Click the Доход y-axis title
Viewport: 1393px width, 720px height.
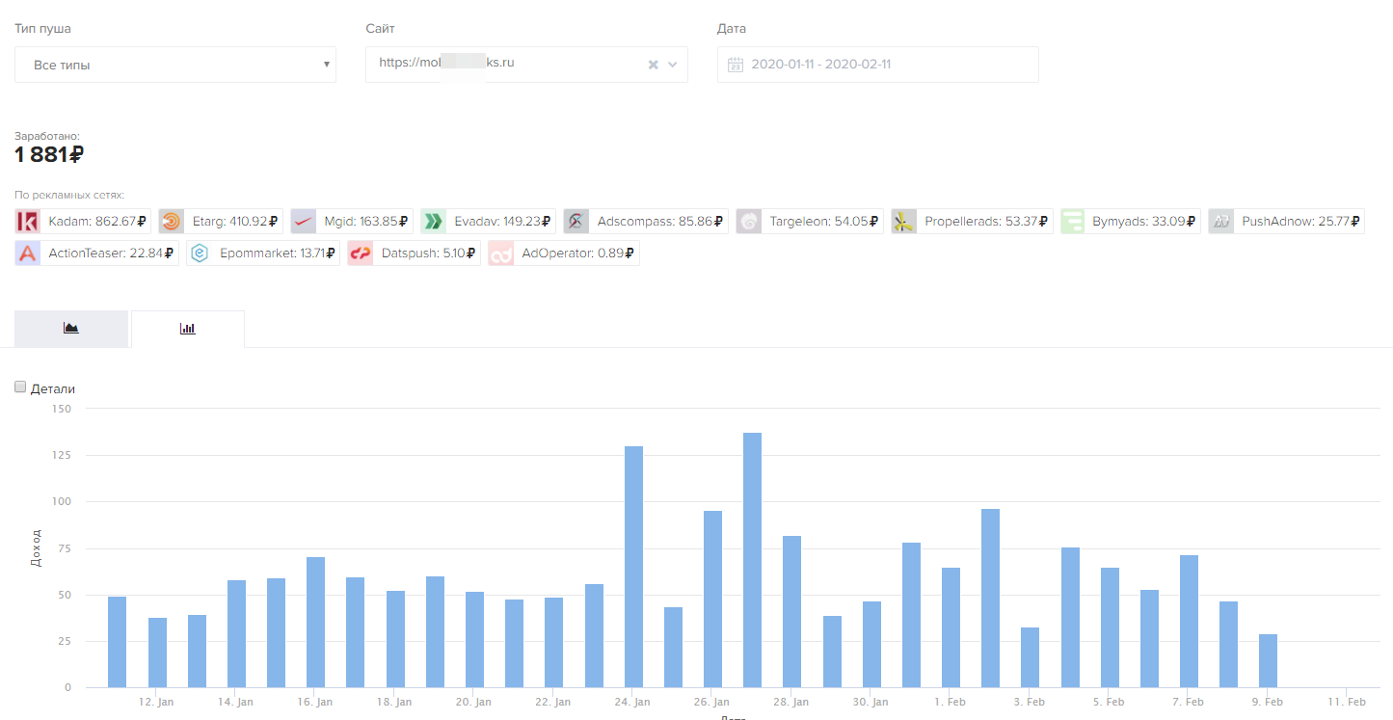(x=37, y=547)
